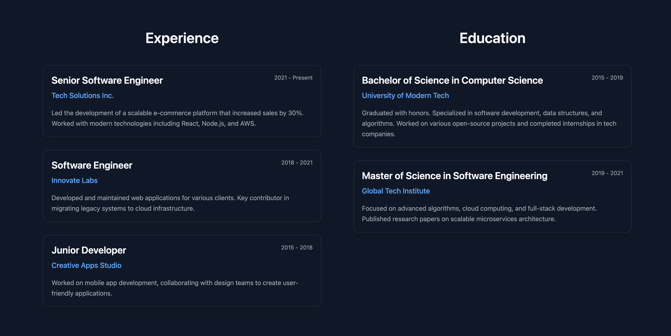Image resolution: width=671 pixels, height=336 pixels.
Task: Select the Software Engineer job title
Action: pyautogui.click(x=92, y=165)
